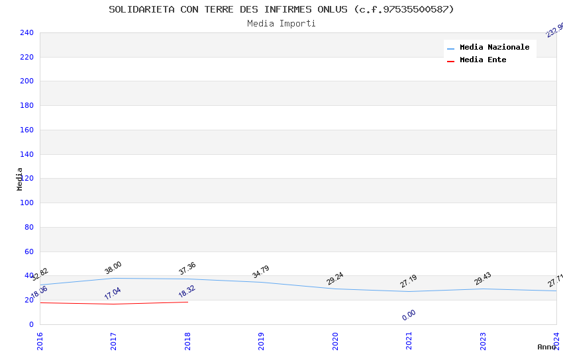Click the 100 y-axis tick label
Image resolution: width=563 pixels, height=364 pixels.
[26, 203]
